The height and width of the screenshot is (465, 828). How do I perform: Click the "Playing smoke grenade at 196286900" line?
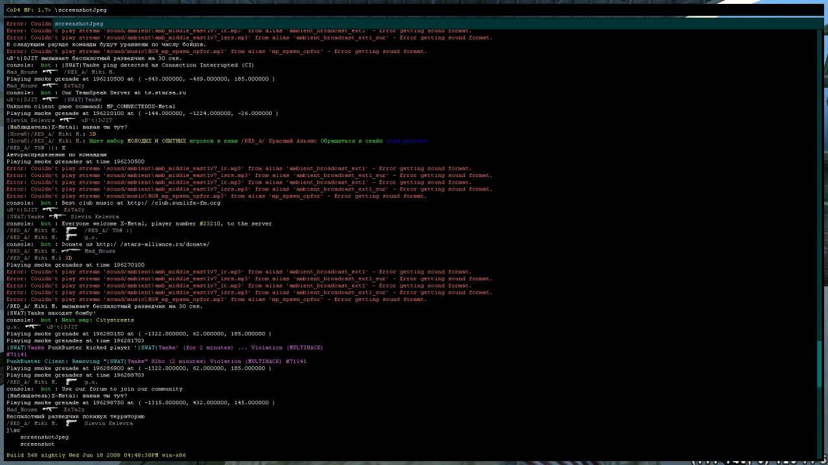(139, 368)
